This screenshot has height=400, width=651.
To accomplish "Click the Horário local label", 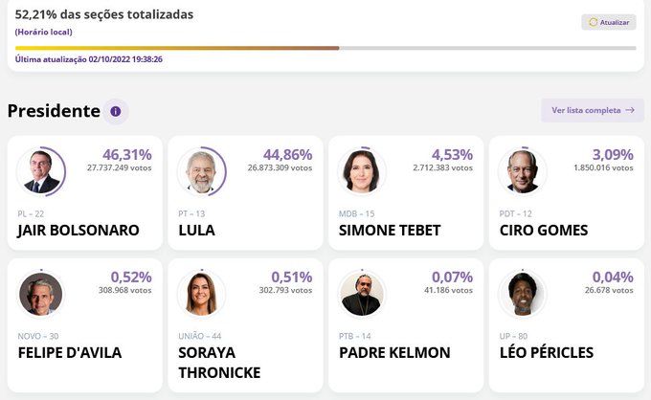I will point(44,32).
